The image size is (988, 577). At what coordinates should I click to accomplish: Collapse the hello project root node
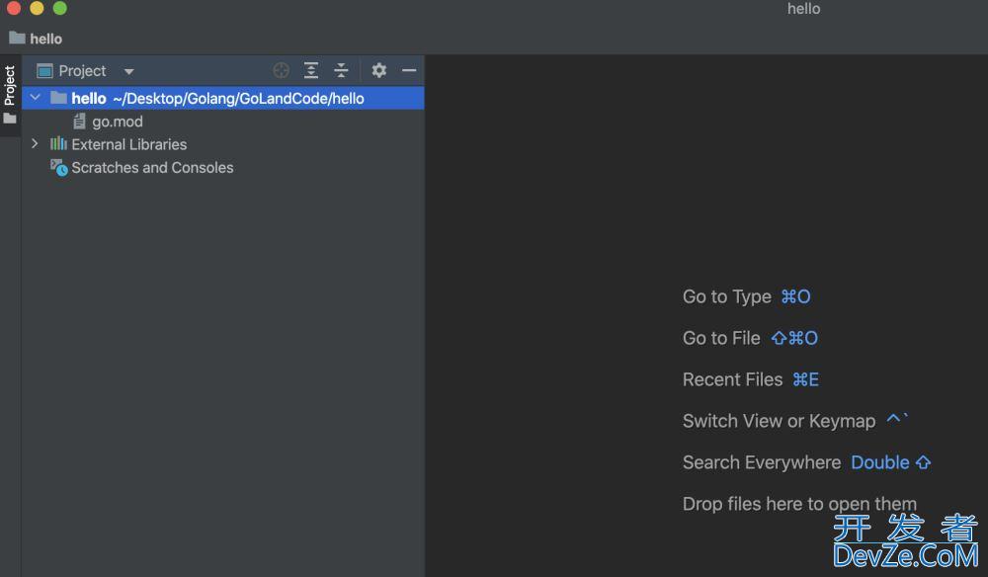coord(36,98)
